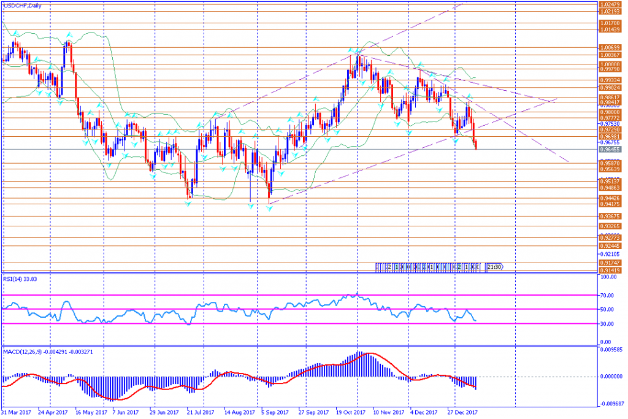Click the RSI 30.00 scale value
The image size is (628, 419).
click(x=607, y=325)
